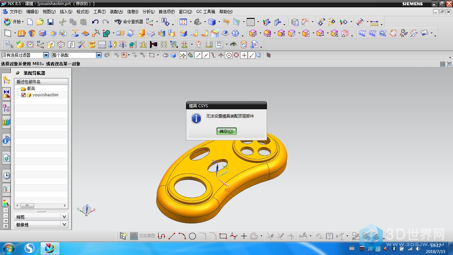Click the Hole feature icon
Screen dimensions: 453x255
pos(42,33)
